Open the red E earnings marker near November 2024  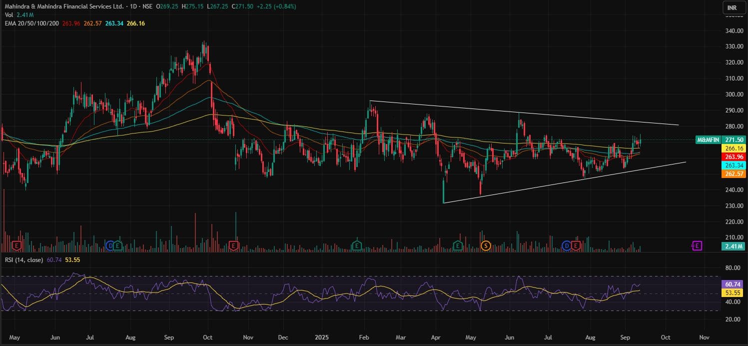pos(233,245)
